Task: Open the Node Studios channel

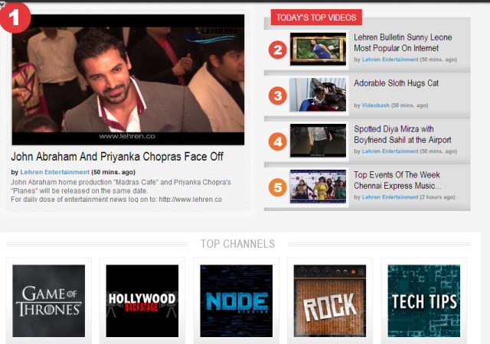Action: [x=237, y=301]
